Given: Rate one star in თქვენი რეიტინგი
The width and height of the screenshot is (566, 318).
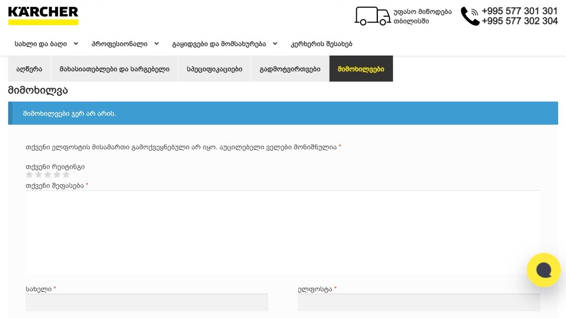Looking at the screenshot, I should click(29, 174).
